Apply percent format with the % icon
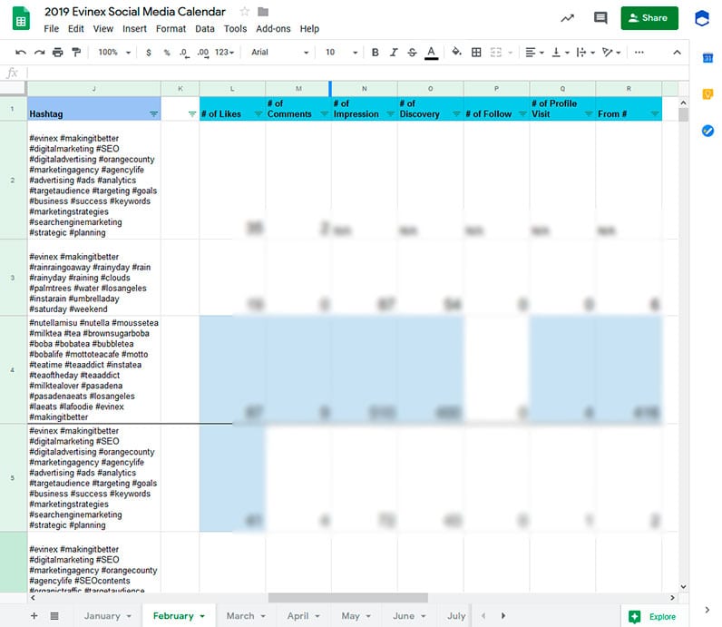Viewport: 722px width, 627px height. point(167,53)
